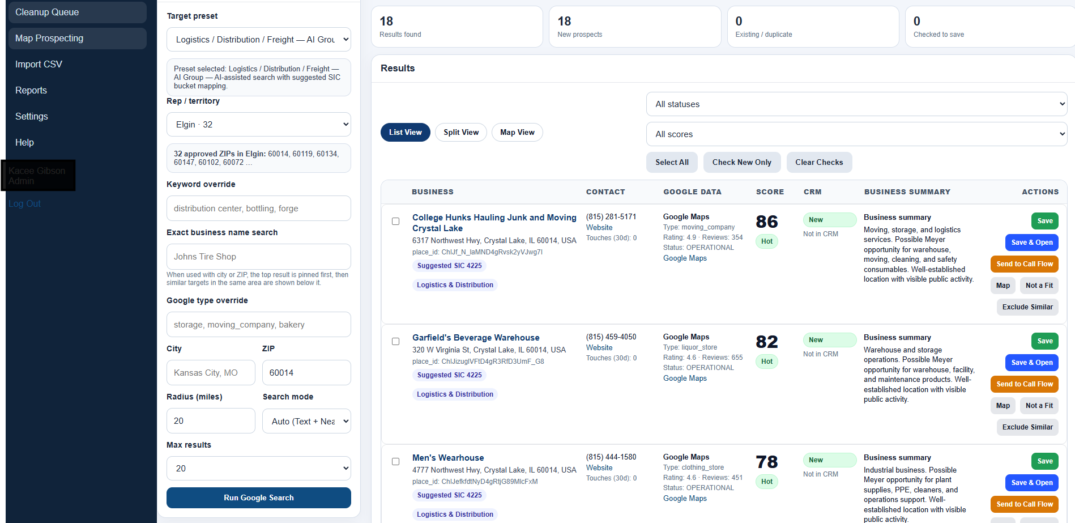Image resolution: width=1075 pixels, height=523 pixels.
Task: Open Google Maps link for Garfield's Beverage Warehouse
Action: coord(685,379)
